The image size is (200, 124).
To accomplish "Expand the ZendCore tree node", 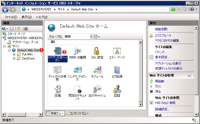I will click(x=14, y=58).
